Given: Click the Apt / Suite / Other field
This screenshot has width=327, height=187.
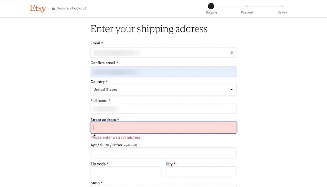Looking at the screenshot, I should (163, 153).
